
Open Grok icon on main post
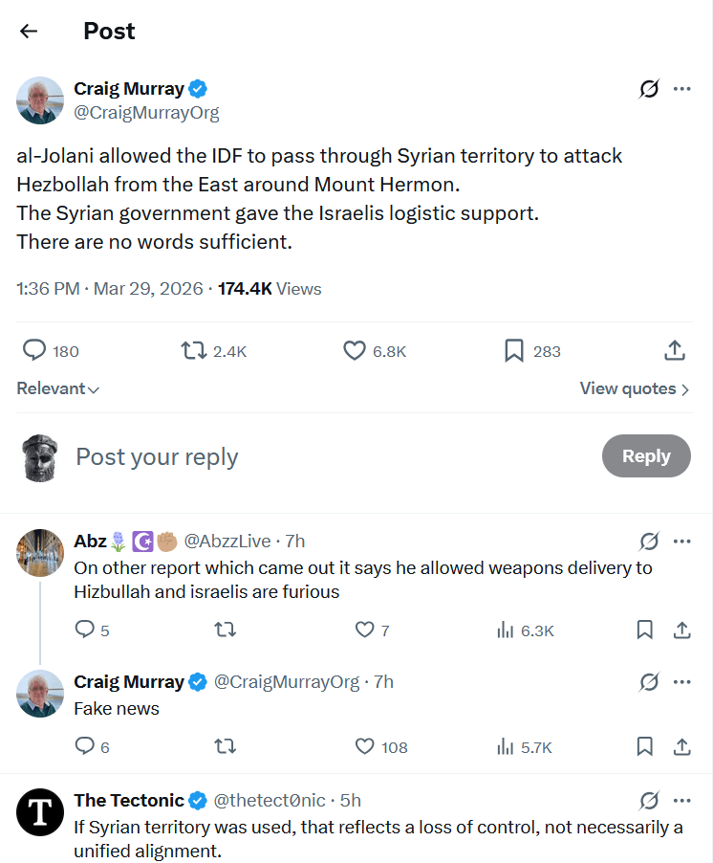[649, 89]
